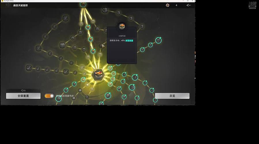Select the node under the mouse cursor
The height and width of the screenshot is (144, 259).
(101, 46)
